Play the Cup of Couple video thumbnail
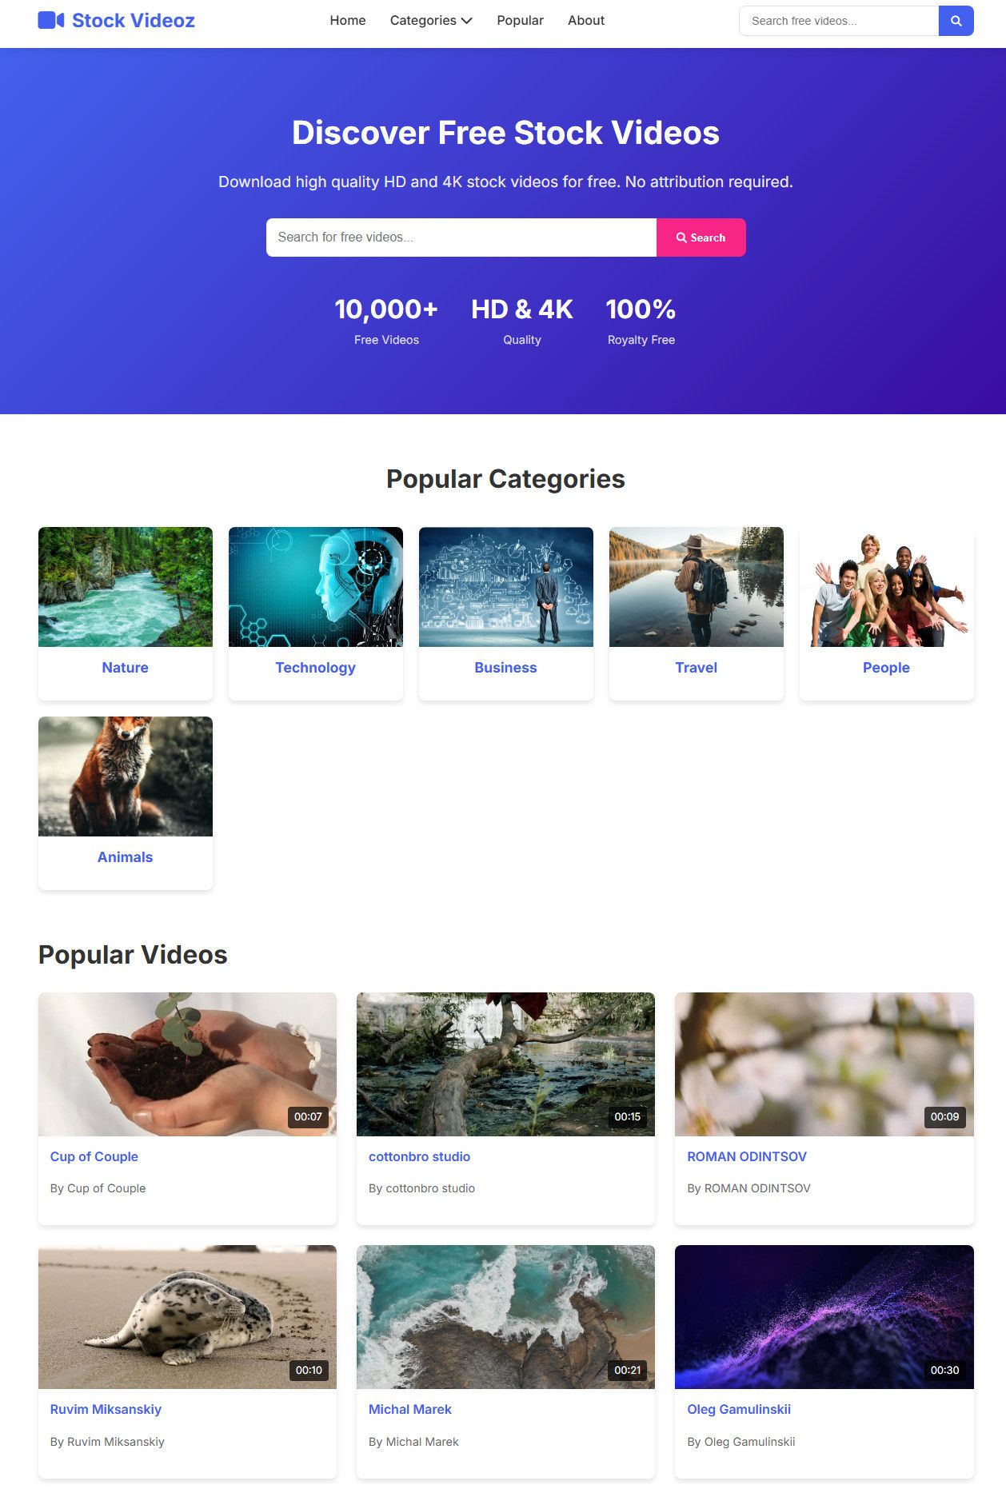1006x1489 pixels. (x=187, y=1064)
